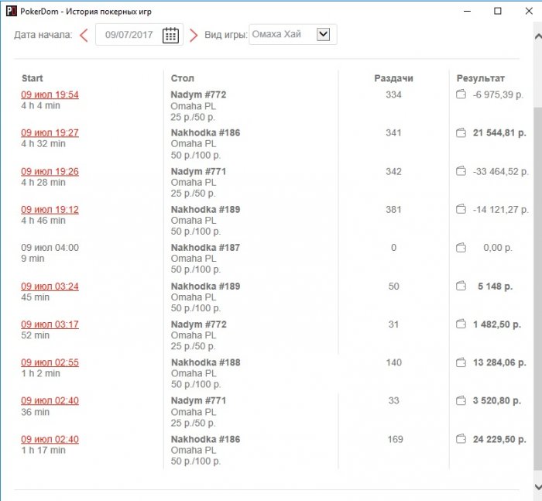Maximize the PokerDom history window
This screenshot has width=542, height=501.
(497, 11)
